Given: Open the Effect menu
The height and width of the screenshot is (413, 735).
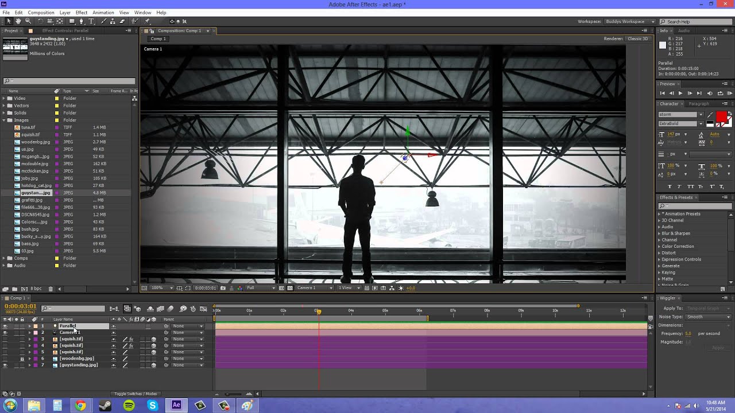Looking at the screenshot, I should pos(82,12).
